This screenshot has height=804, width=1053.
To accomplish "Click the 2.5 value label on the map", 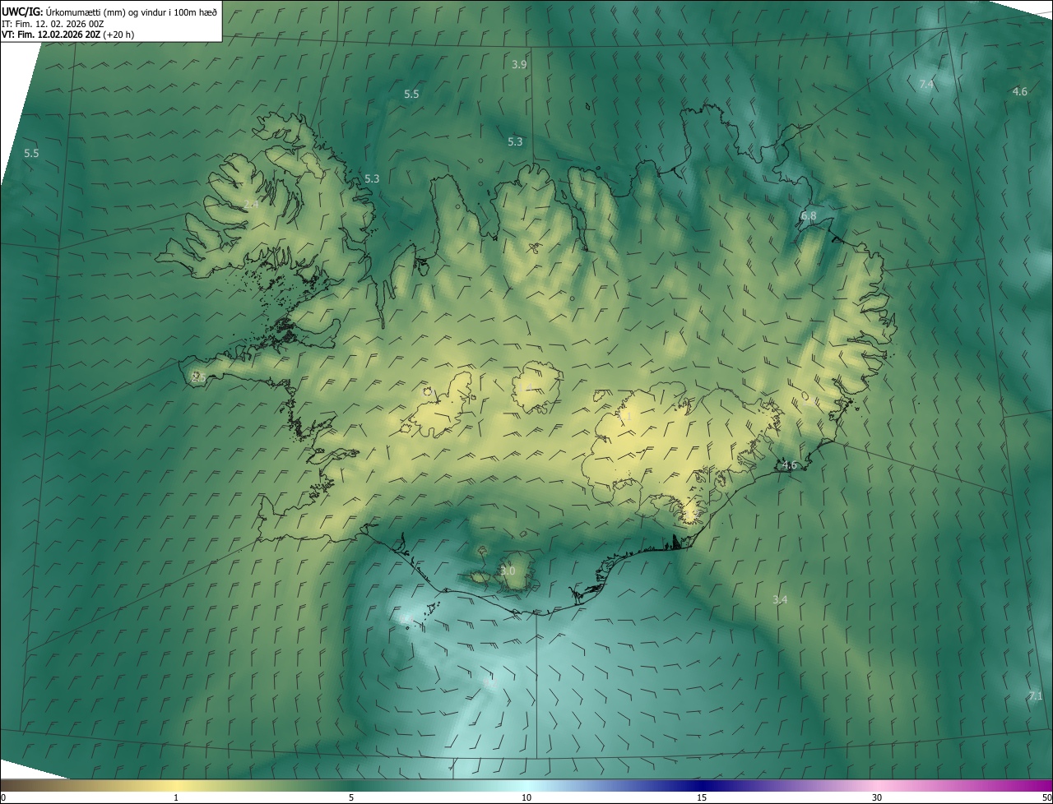I will (197, 378).
